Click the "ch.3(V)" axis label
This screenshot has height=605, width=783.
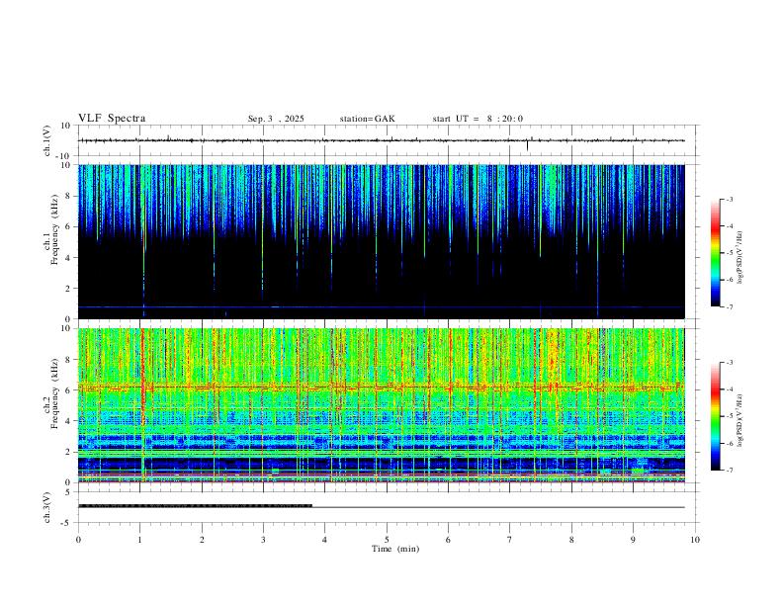(47, 507)
